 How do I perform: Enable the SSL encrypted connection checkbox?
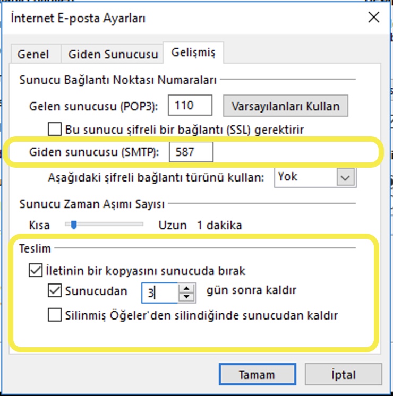pyautogui.click(x=55, y=129)
